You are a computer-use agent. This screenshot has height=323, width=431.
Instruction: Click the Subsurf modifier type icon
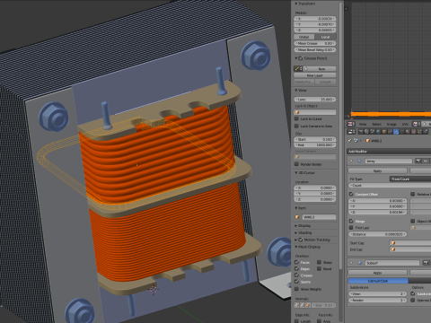click(359, 263)
